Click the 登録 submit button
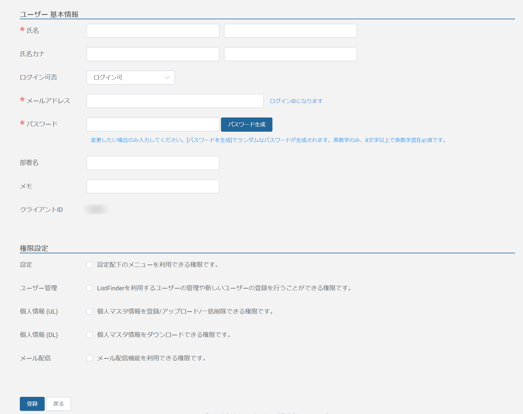 pos(32,404)
